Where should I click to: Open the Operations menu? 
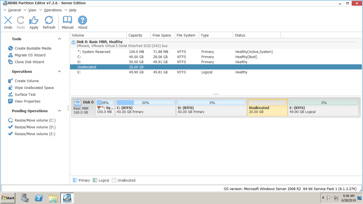point(52,10)
